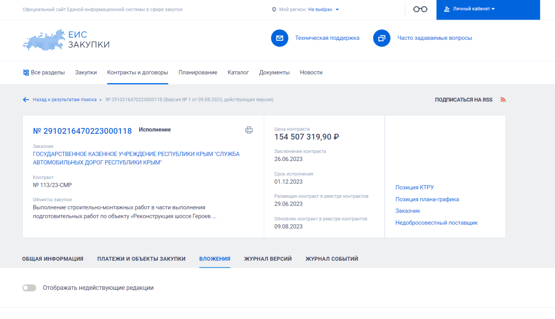Click 'Подписаться на RSS' text
555x319 pixels.
[464, 100]
